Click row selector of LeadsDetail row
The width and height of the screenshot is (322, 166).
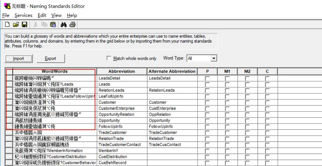(x=9, y=78)
